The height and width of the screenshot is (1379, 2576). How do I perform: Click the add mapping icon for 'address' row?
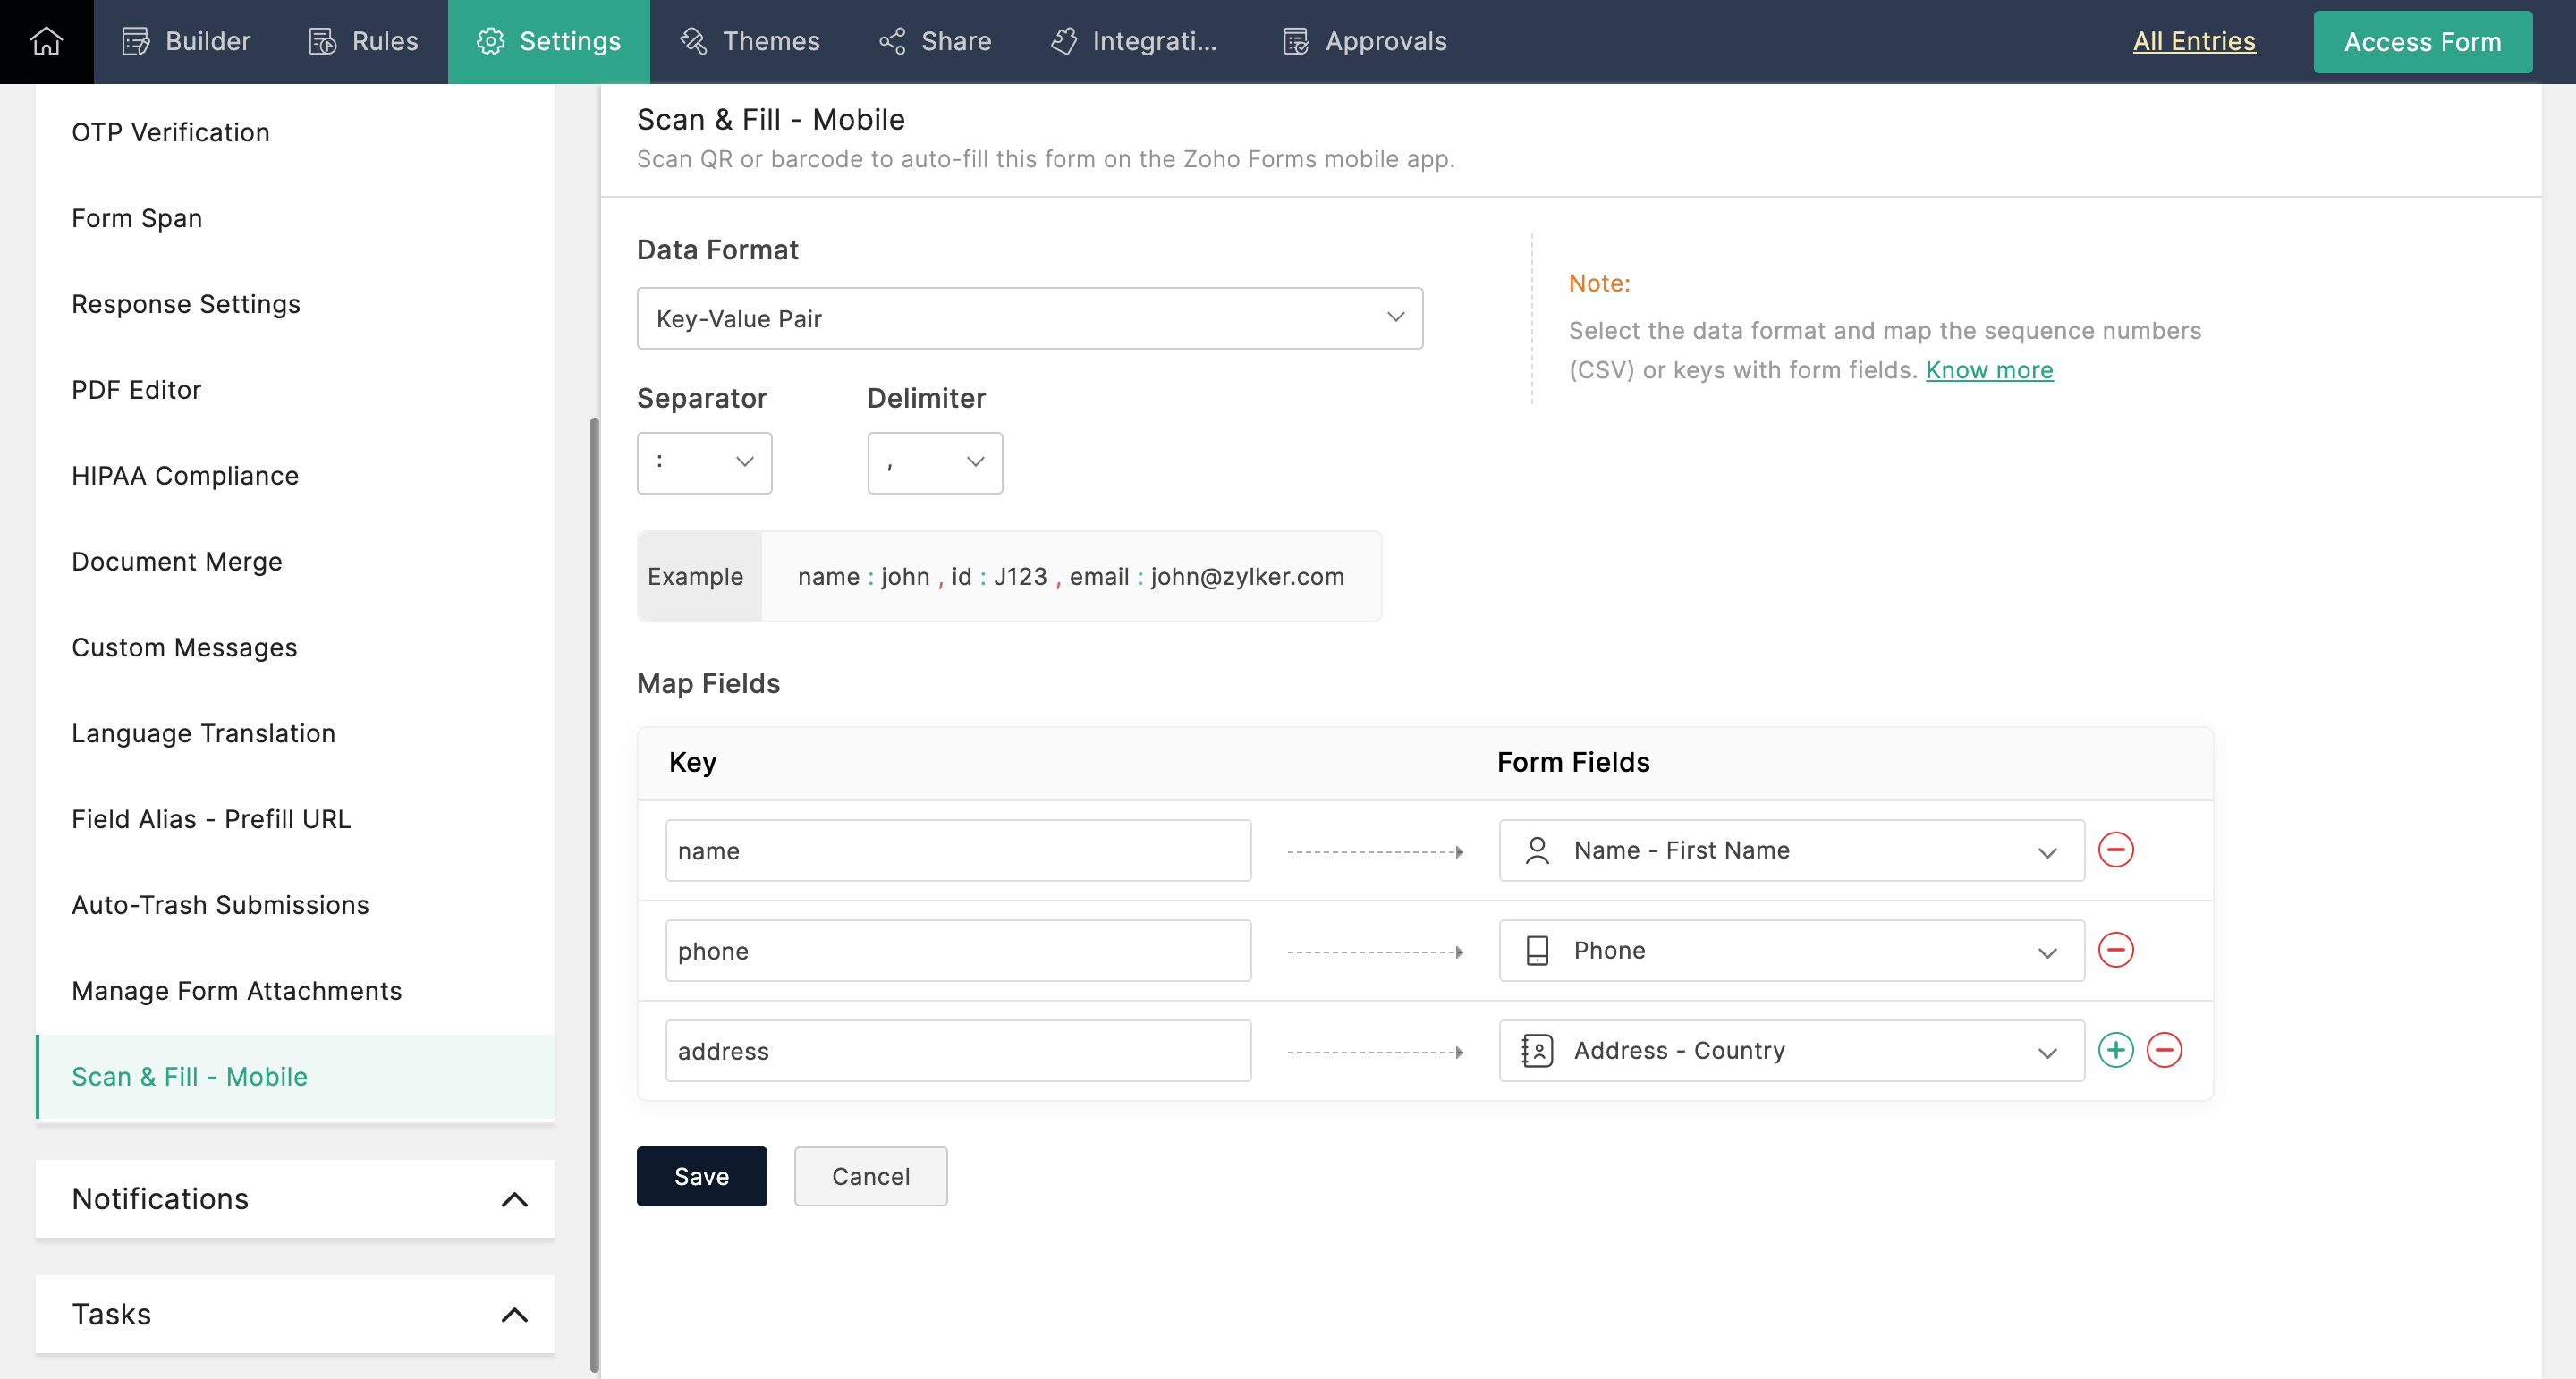tap(2116, 1051)
